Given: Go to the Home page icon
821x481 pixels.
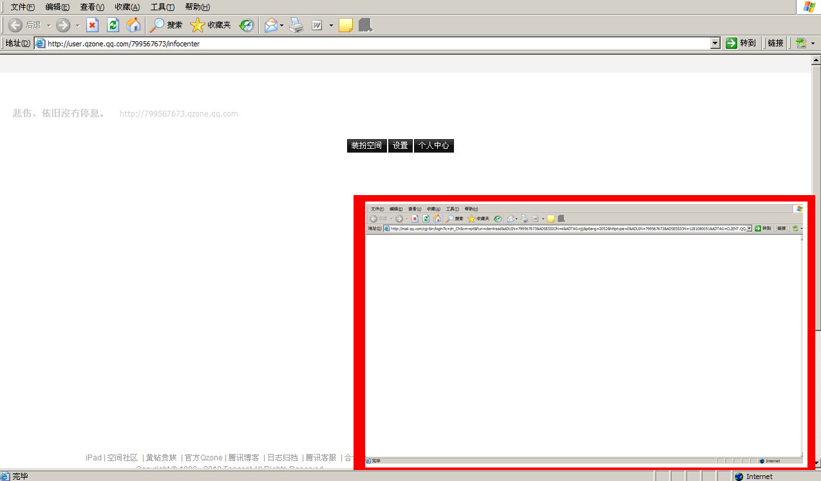Looking at the screenshot, I should 133,25.
